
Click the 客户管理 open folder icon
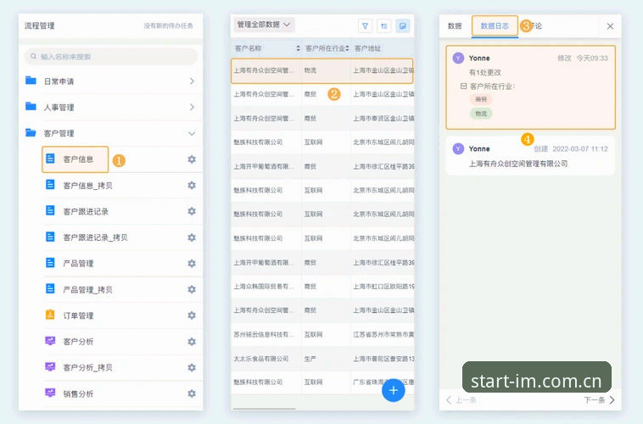point(31,132)
